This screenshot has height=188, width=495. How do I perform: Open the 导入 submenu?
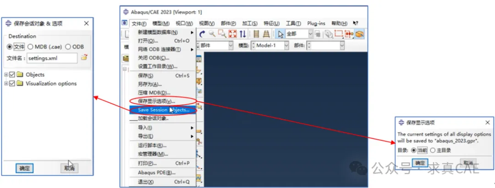(163, 128)
